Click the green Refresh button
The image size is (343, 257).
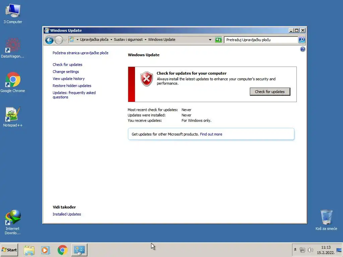(x=218, y=40)
